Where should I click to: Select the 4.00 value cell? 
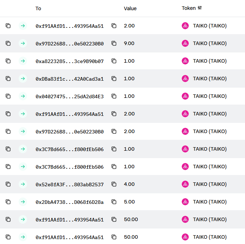coord(129,184)
